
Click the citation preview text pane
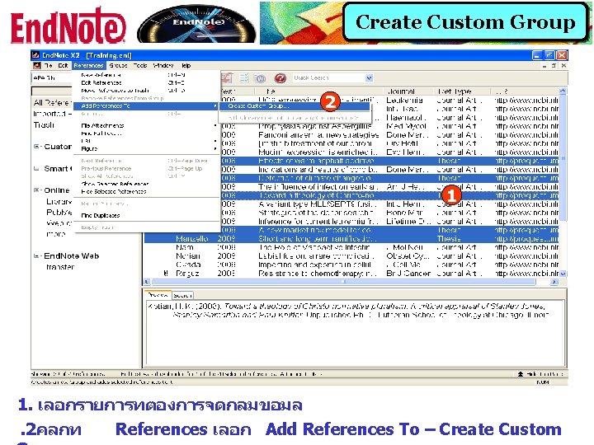(x=355, y=332)
